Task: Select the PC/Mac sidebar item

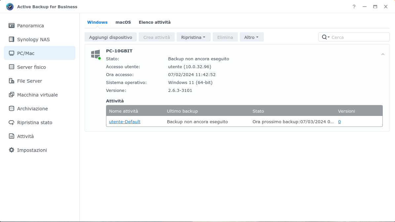Action: tap(40, 53)
